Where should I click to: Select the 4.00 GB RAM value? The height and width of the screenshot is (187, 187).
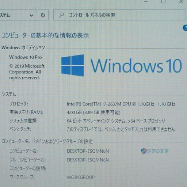tap(93, 112)
